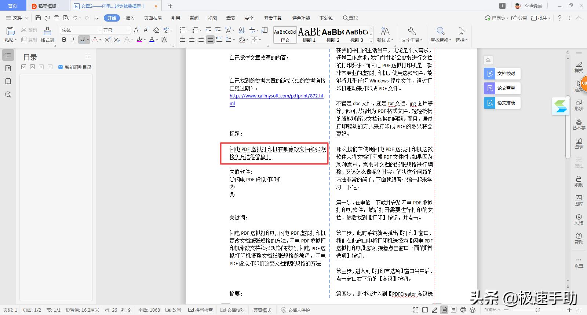Click the vertical document scrollbar thumb

tap(568, 127)
